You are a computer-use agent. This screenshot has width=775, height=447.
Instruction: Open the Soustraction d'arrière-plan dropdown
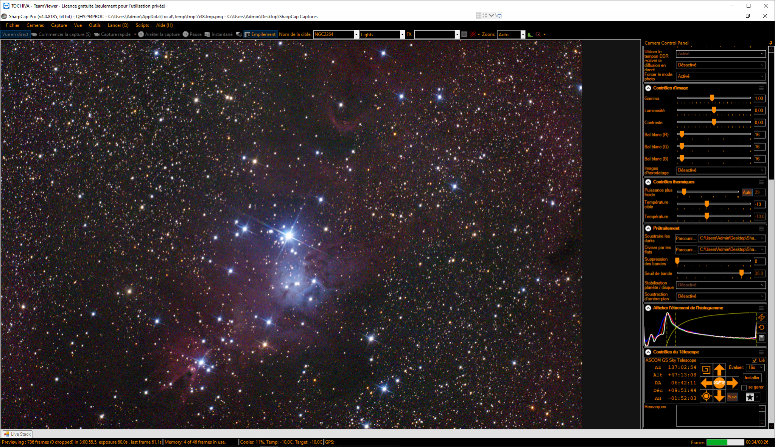[721, 296]
